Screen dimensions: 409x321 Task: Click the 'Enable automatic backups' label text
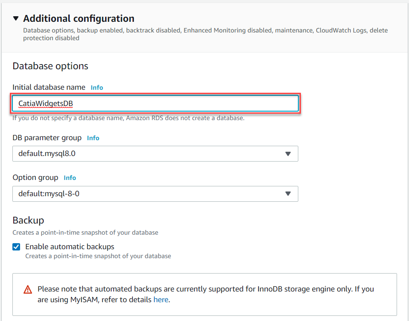click(70, 247)
